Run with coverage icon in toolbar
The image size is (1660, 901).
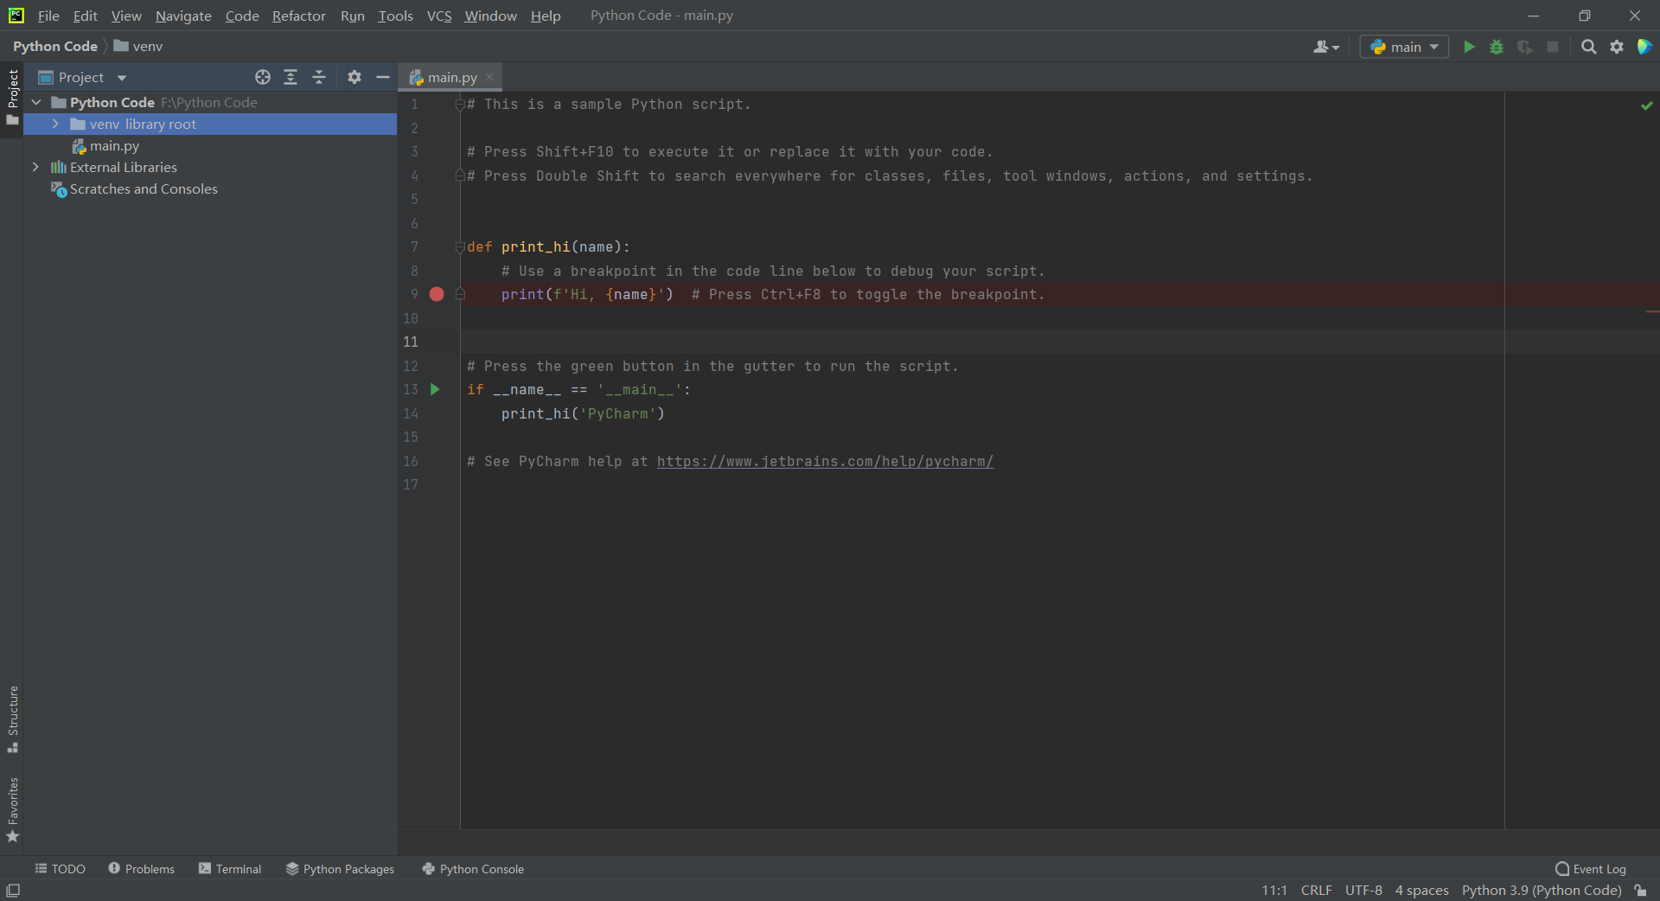(x=1525, y=47)
